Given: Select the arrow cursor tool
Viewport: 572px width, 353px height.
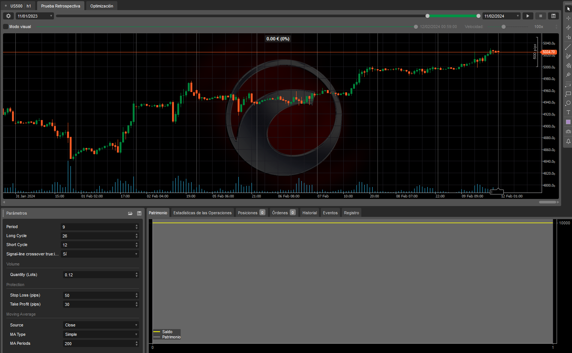Looking at the screenshot, I should coord(568,9).
